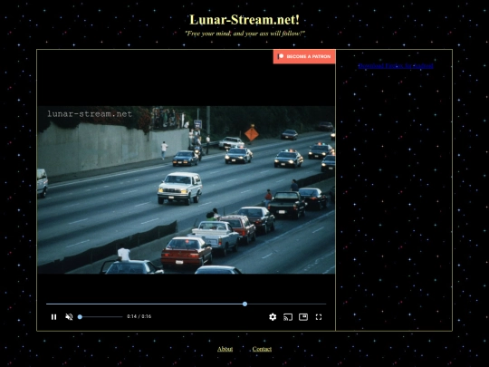
Task: Unmute the video audio
Action: pos(69,317)
